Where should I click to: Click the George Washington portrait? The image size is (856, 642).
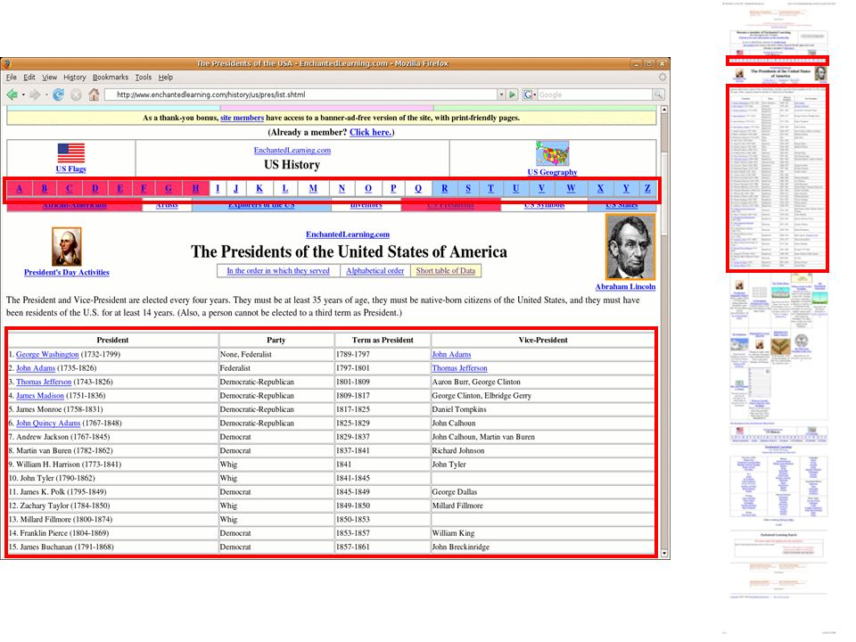tap(67, 247)
